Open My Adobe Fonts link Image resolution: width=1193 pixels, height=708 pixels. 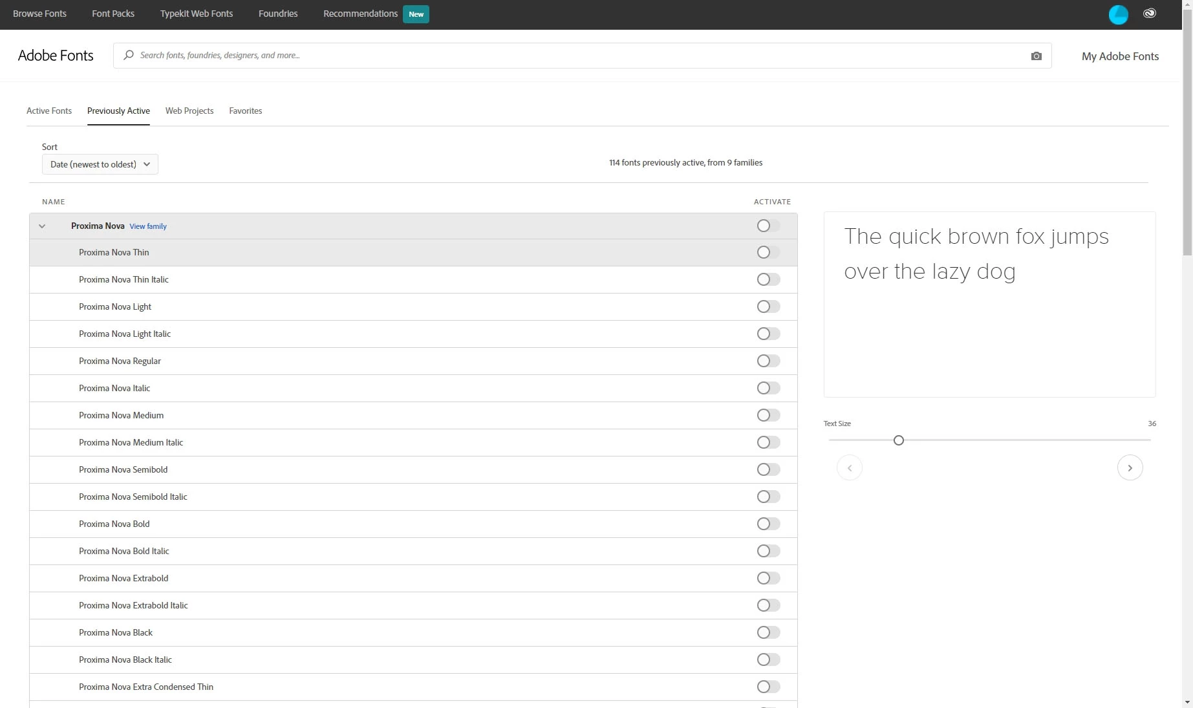[1120, 56]
